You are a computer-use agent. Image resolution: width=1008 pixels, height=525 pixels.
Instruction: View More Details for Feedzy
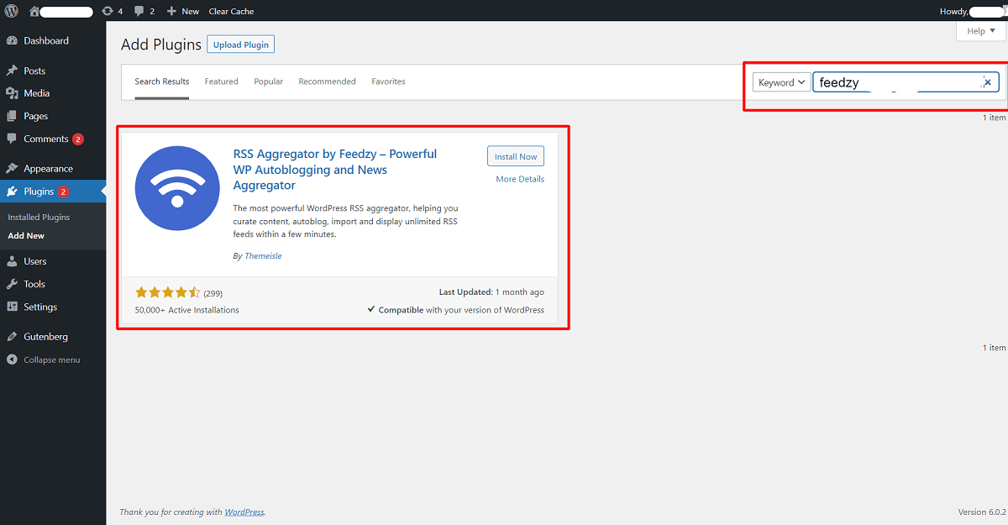[x=519, y=178]
